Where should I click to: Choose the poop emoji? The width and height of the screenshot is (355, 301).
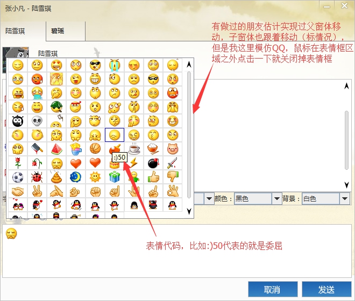pyautogui.click(x=56, y=177)
